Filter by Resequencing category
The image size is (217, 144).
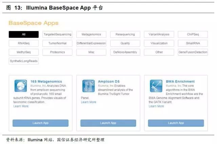(x=125, y=34)
